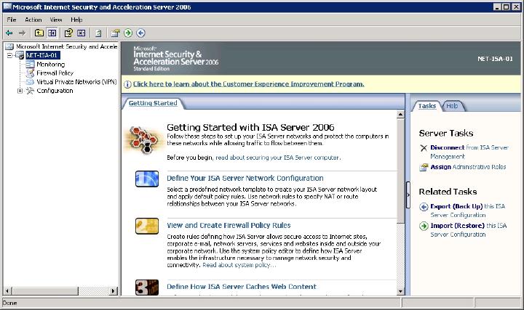Open 'read about securing your ISA Server computer' link
Image resolution: width=524 pixels, height=310 pixels.
[x=278, y=158]
